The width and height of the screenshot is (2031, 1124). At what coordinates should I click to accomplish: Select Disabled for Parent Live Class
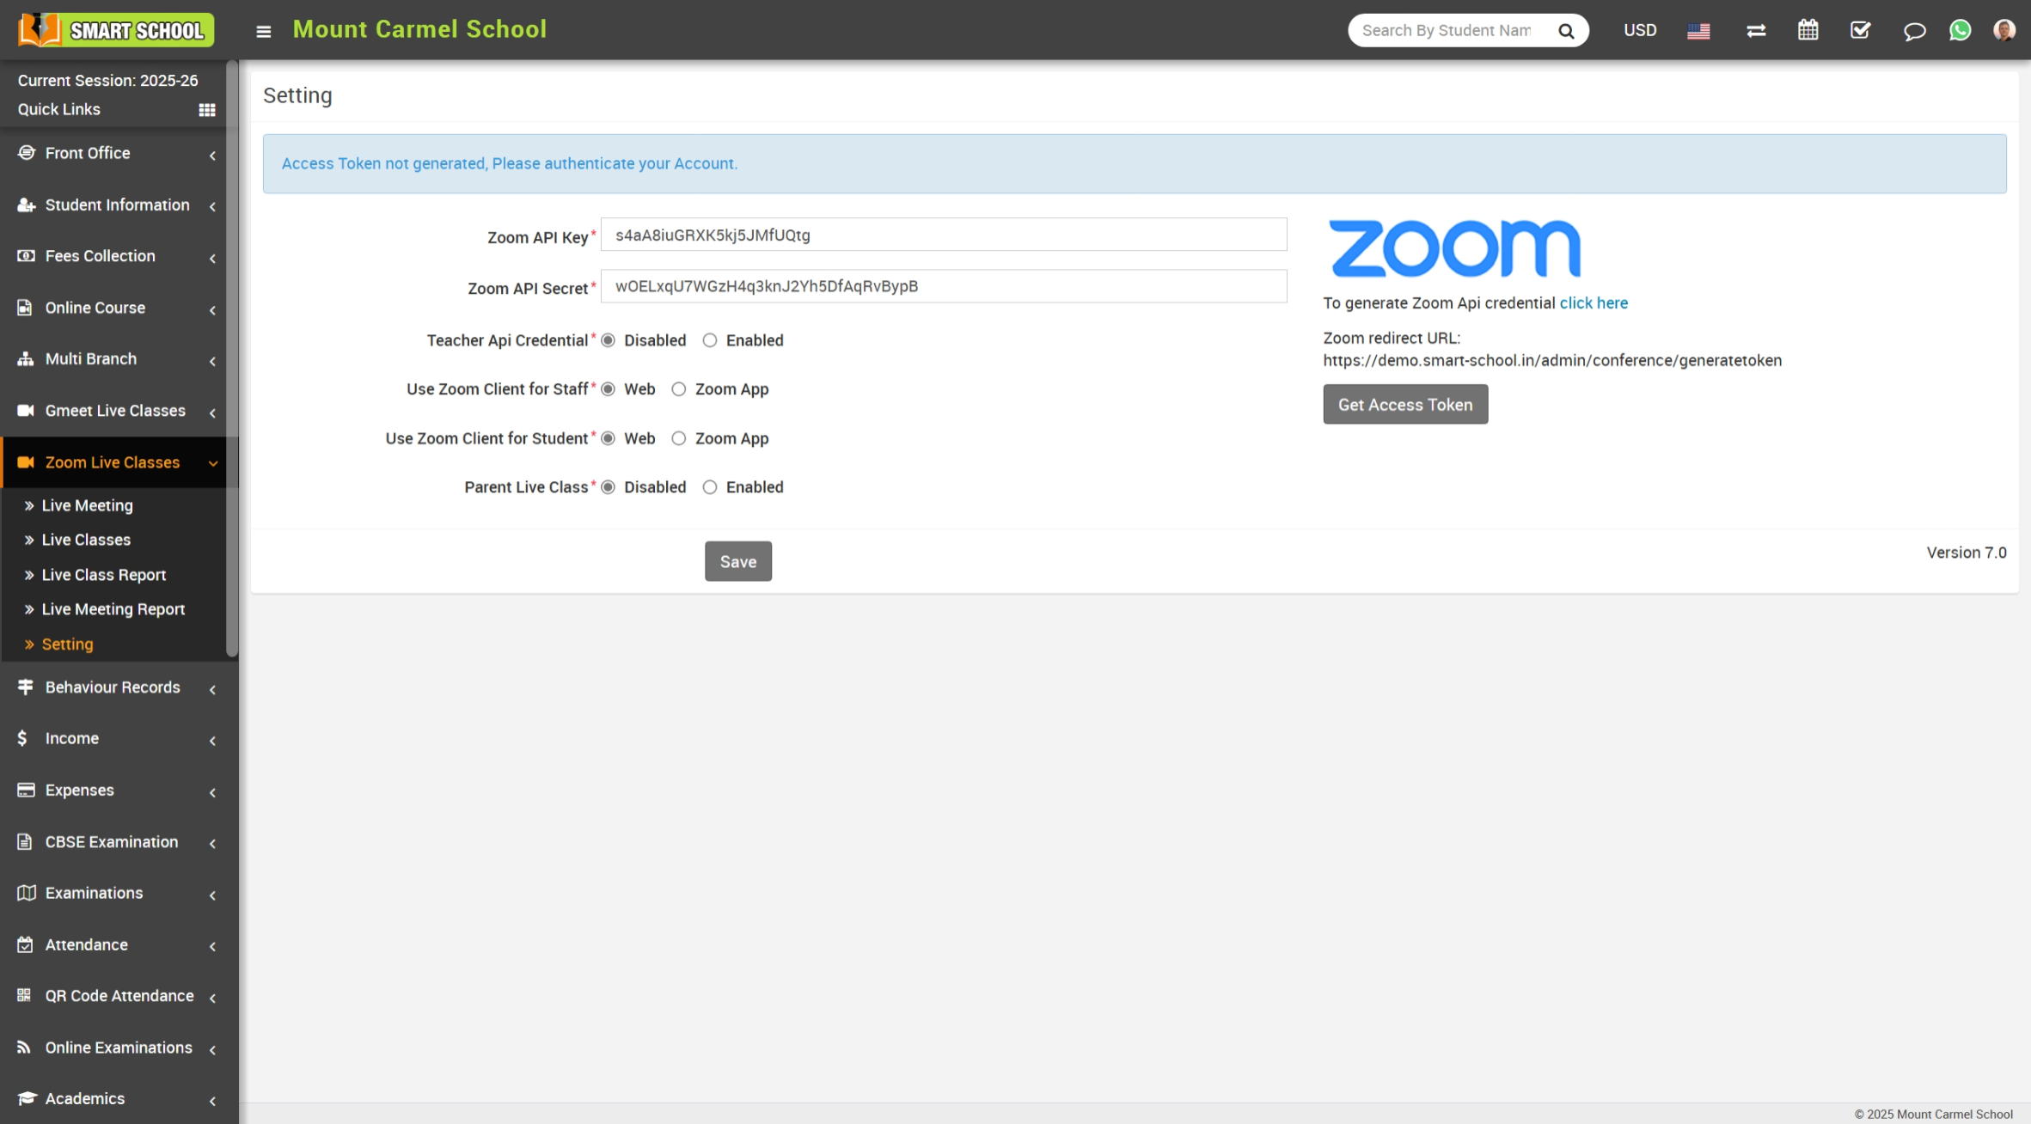coord(608,487)
